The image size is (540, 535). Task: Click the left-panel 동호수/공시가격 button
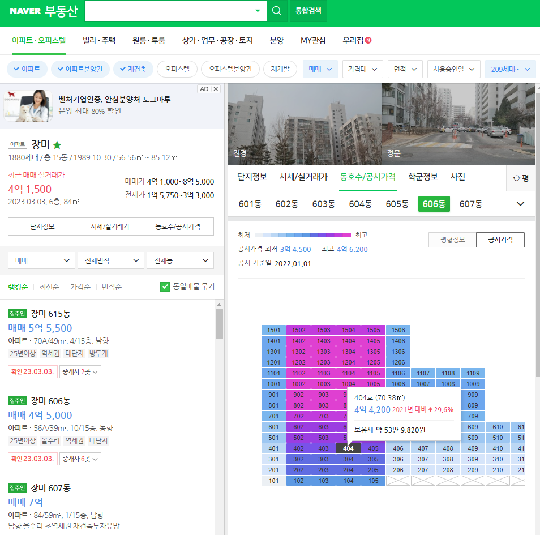tap(178, 226)
